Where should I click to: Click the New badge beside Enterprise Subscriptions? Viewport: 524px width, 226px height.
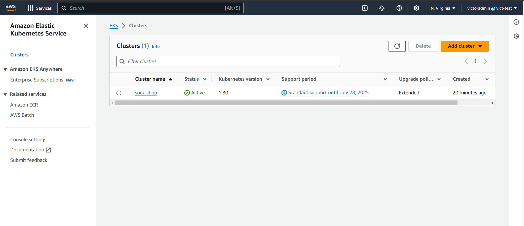click(70, 80)
